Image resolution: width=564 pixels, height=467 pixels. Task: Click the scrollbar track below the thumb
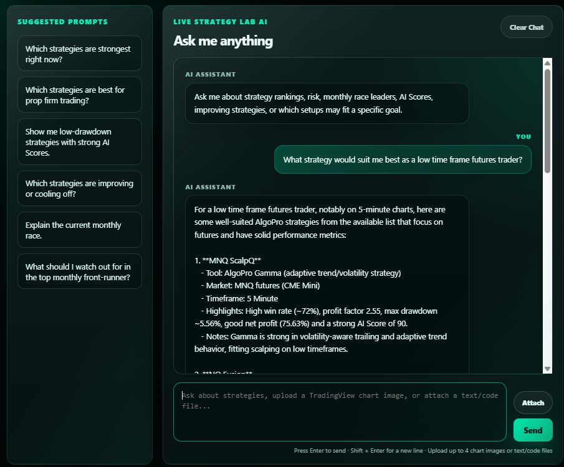pyautogui.click(x=547, y=270)
